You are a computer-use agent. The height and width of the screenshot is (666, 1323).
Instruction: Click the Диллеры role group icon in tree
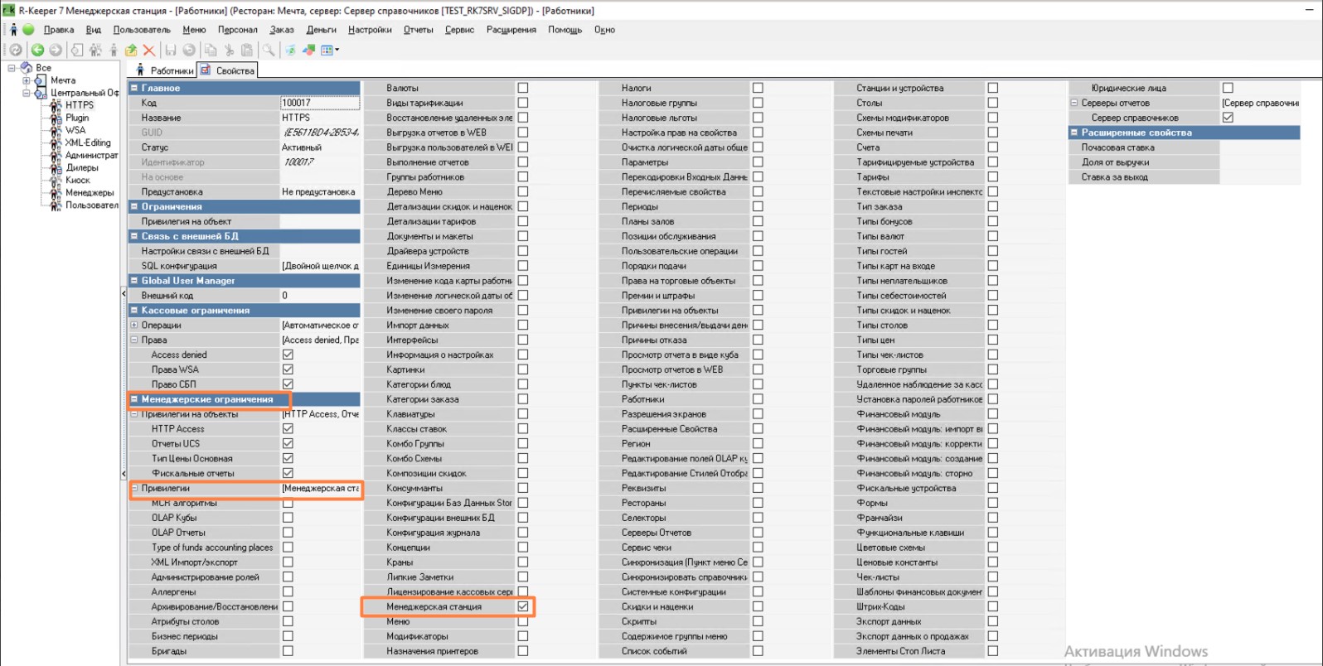(56, 168)
